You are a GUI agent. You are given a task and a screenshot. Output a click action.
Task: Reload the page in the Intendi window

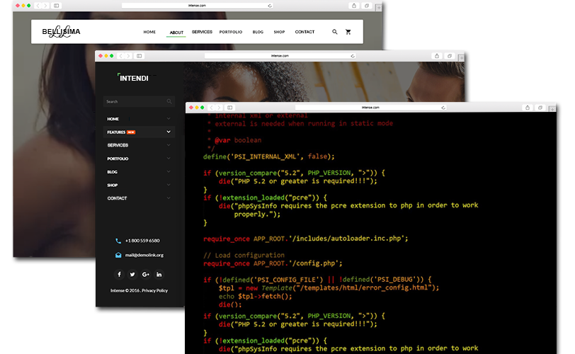353,56
